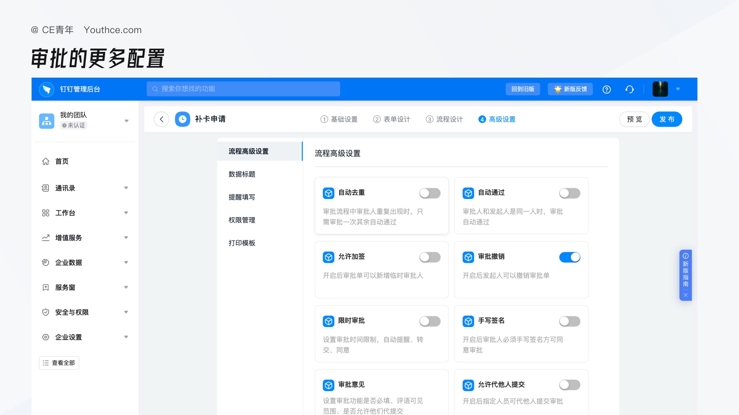Click the 预览 button
Screen dimensions: 739x415
[634, 119]
